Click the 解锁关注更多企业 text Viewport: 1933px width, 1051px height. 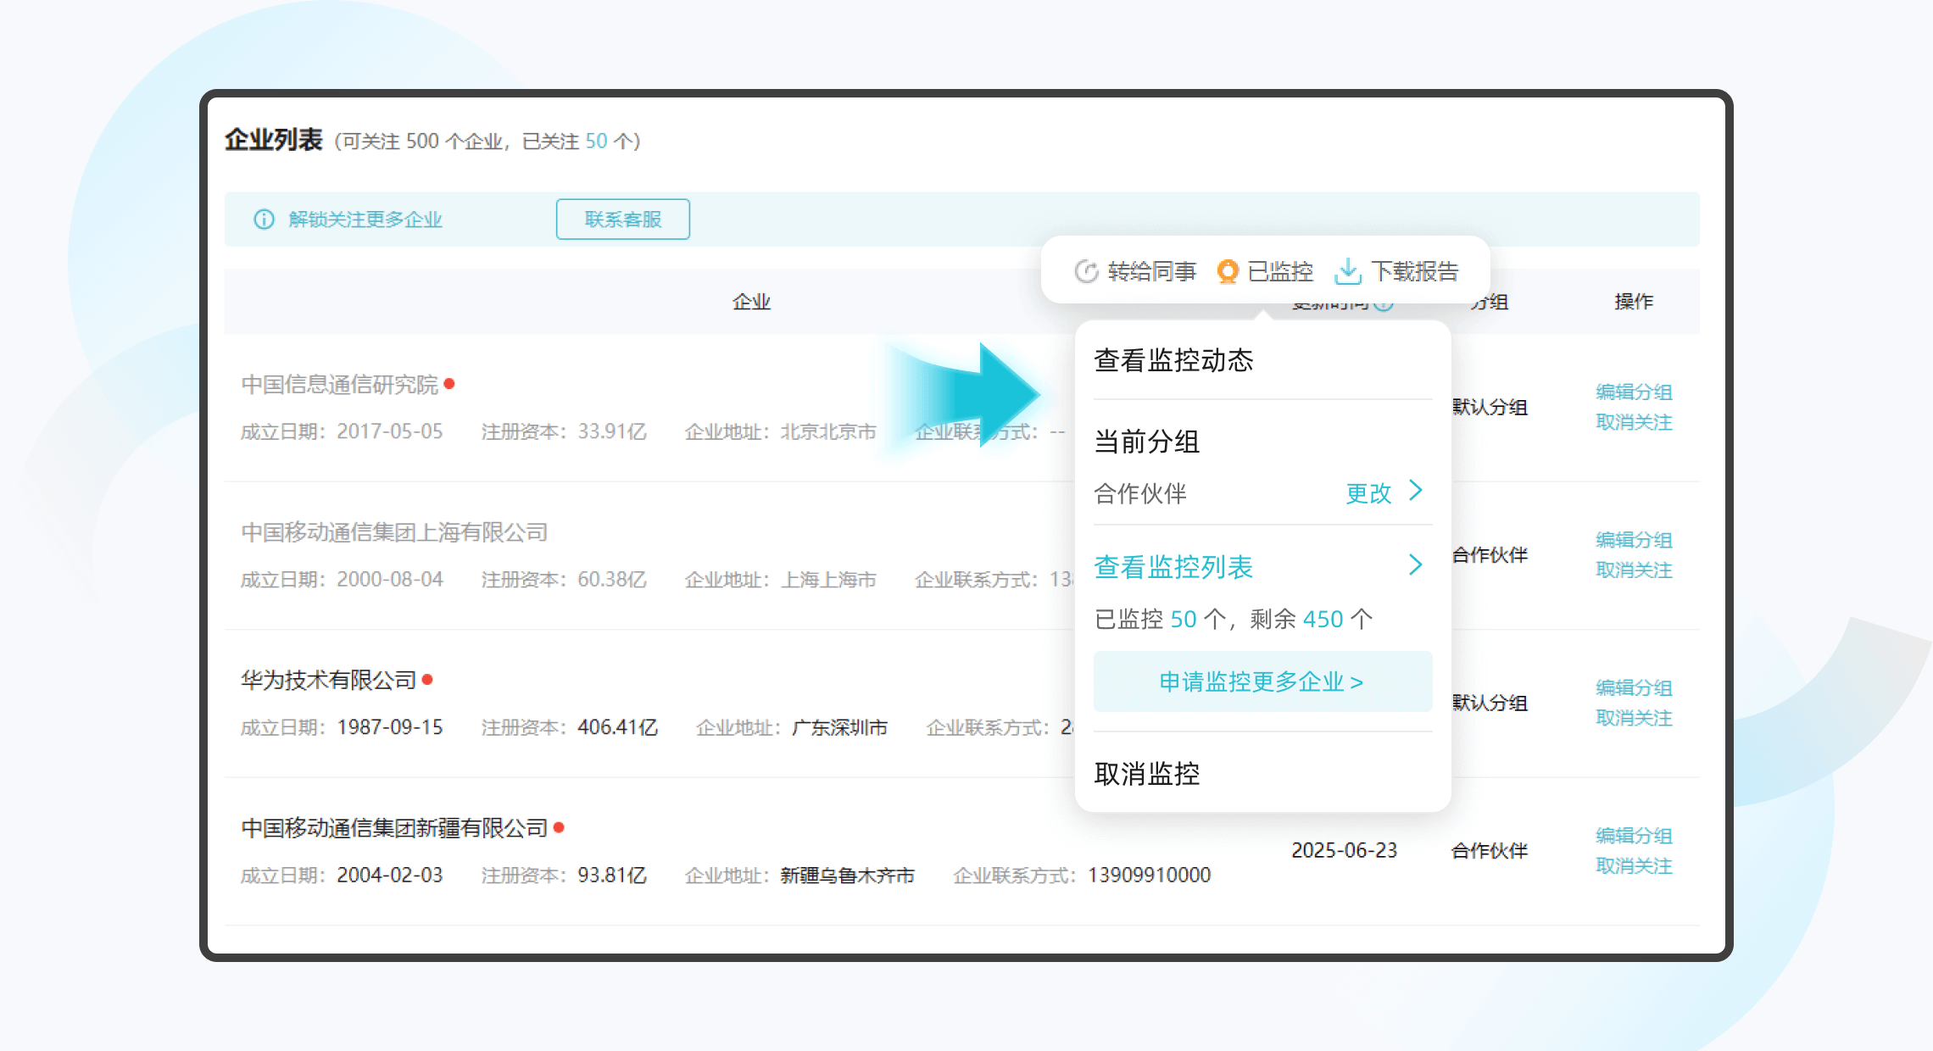[365, 220]
